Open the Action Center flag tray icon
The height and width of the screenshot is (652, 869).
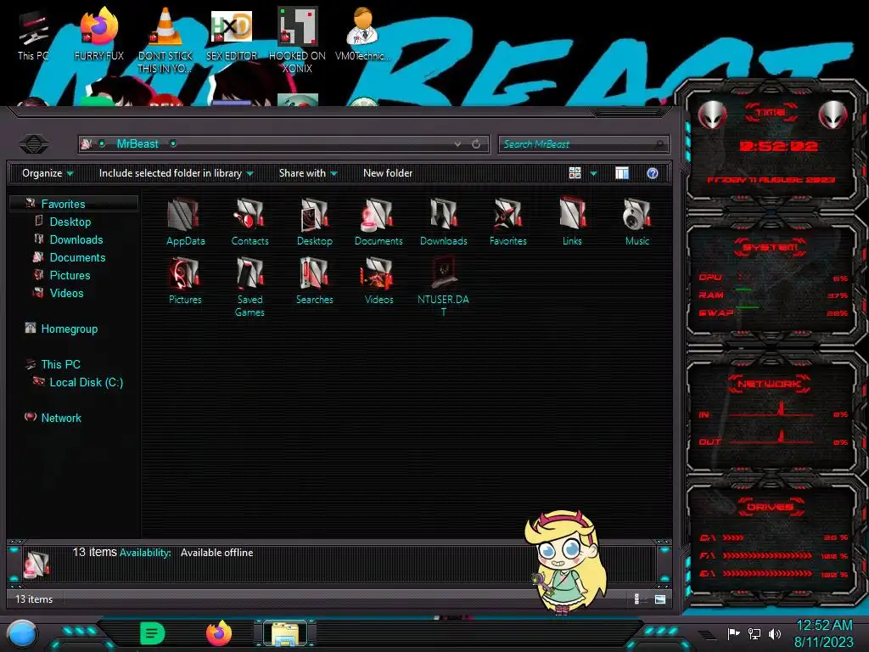pos(733,633)
